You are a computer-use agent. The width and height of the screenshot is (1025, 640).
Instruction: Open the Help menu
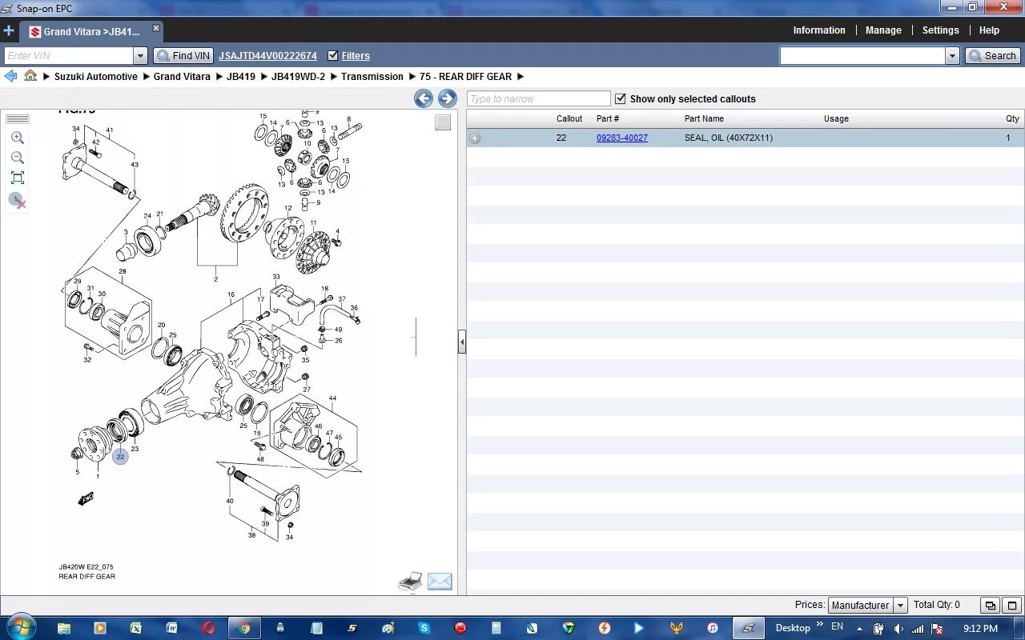pos(989,30)
